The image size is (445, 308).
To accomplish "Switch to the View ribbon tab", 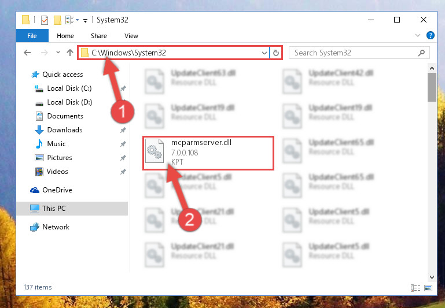I will click(x=131, y=36).
